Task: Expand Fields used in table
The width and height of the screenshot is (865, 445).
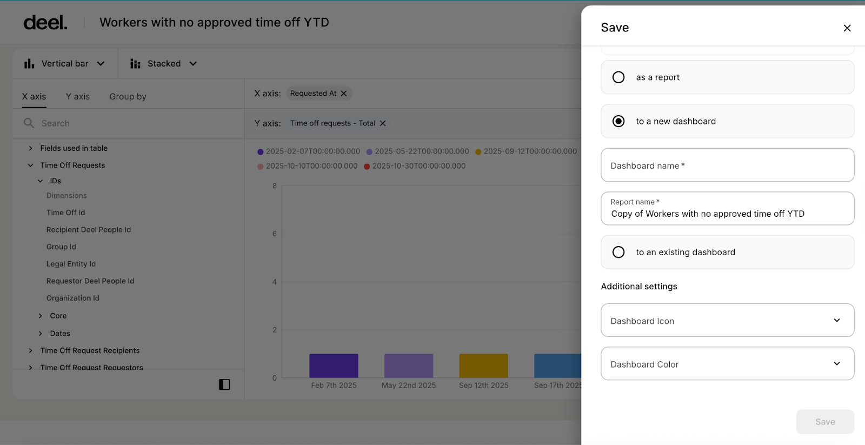Action: click(31, 148)
